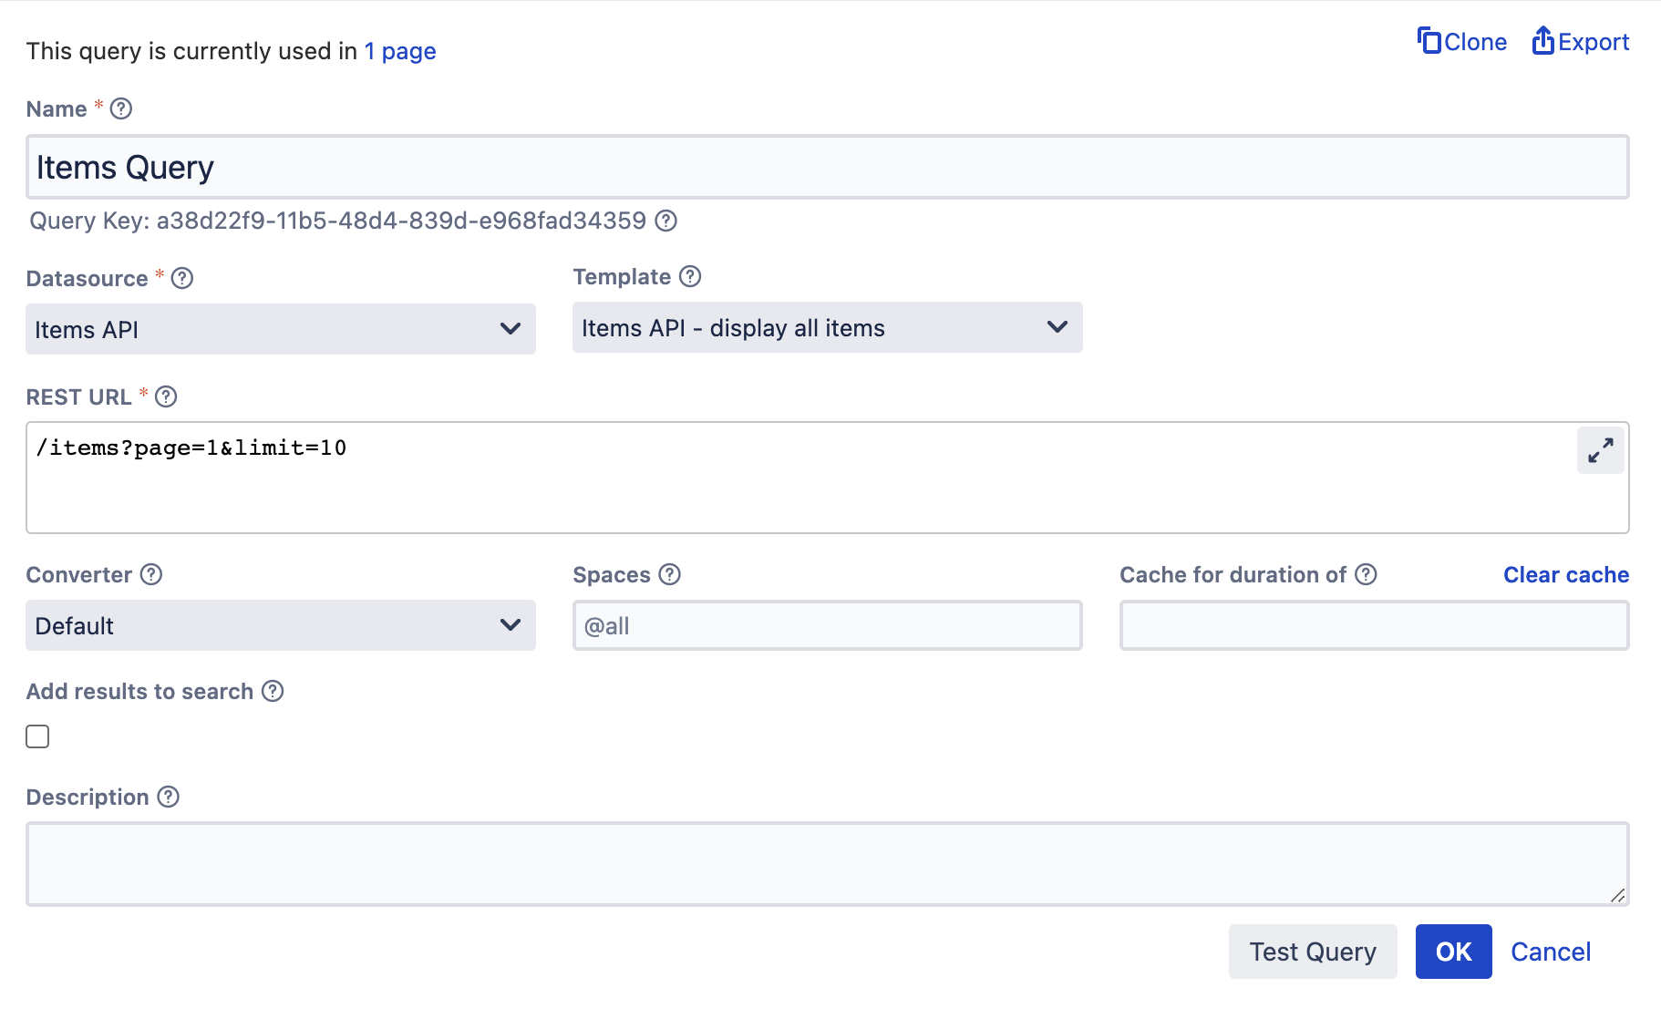The height and width of the screenshot is (1019, 1661).
Task: Open the Query Key help tooltip
Action: point(666,221)
